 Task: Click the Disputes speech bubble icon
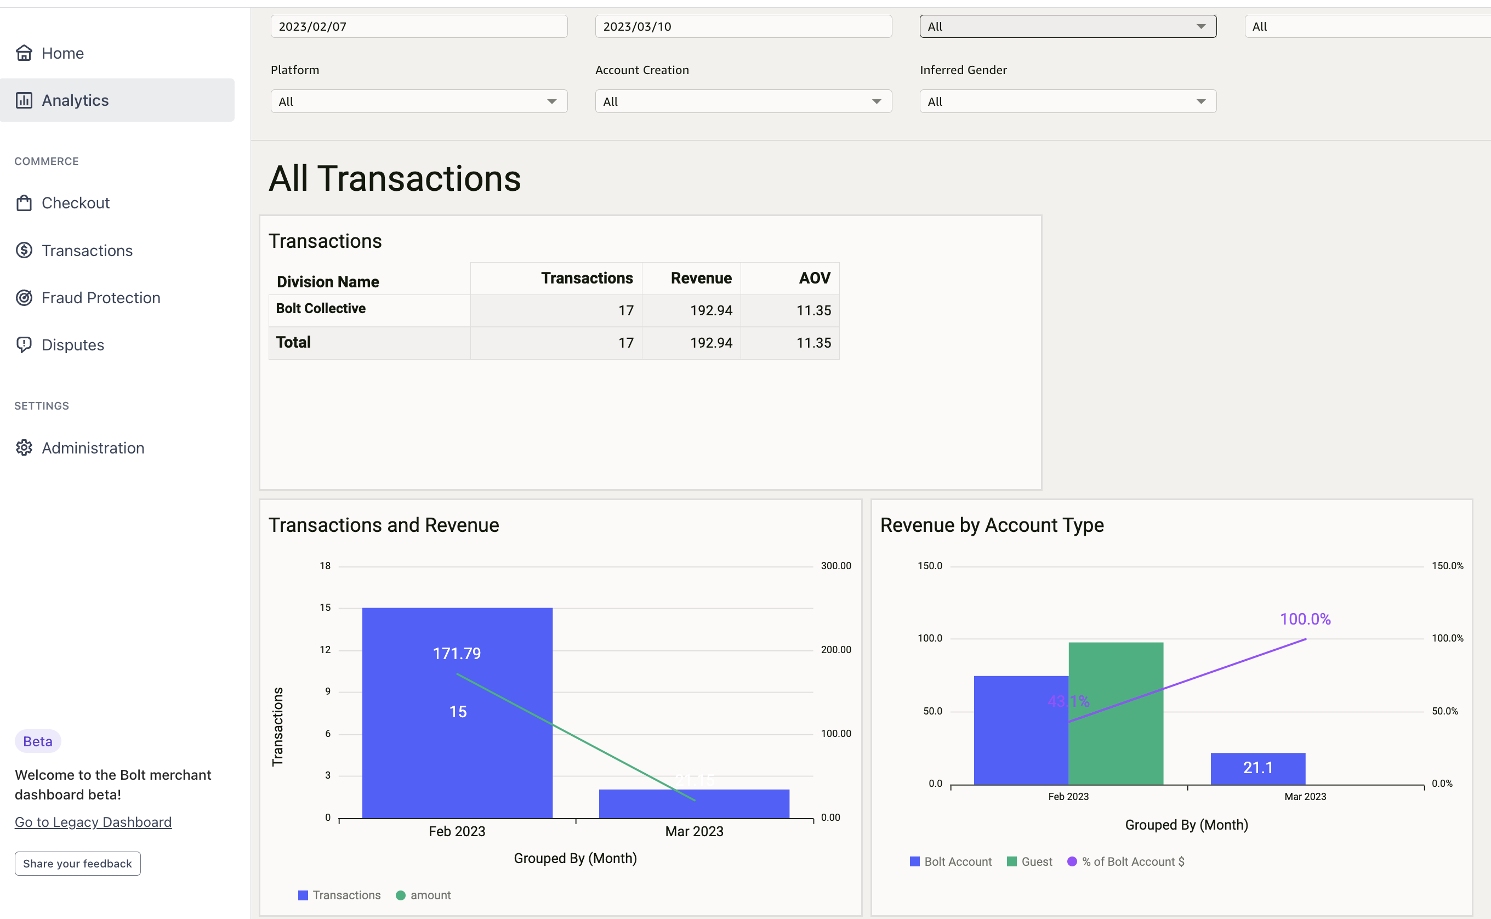24,344
